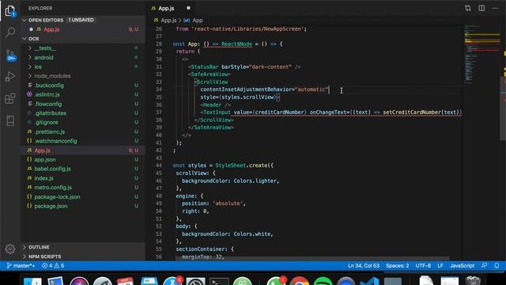Open Google Chrome from the dock

pos(299,281)
